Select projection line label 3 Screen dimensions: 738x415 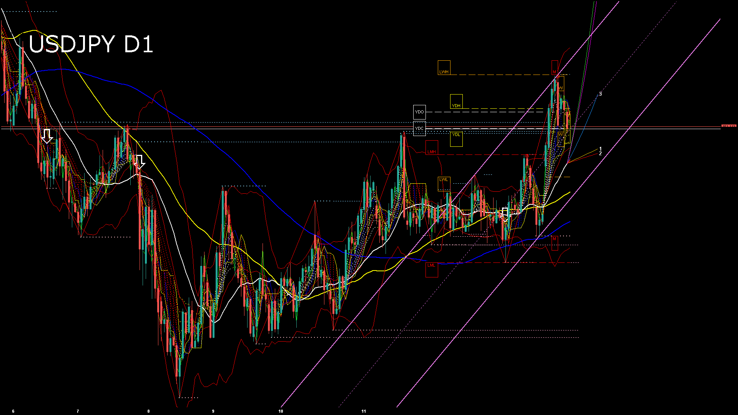(x=600, y=94)
